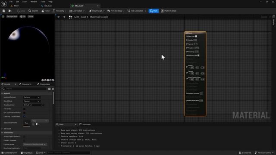Open the Hierarchy dropdown
Image resolution: width=276 pixels, height=155 pixels.
pyautogui.click(x=60, y=11)
